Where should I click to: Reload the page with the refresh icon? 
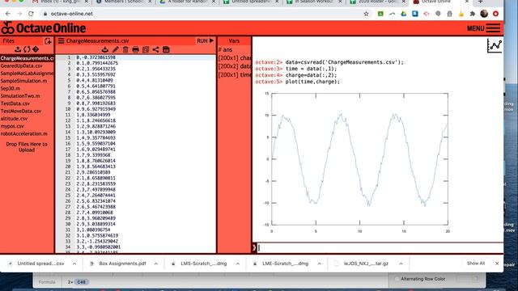coord(31,14)
